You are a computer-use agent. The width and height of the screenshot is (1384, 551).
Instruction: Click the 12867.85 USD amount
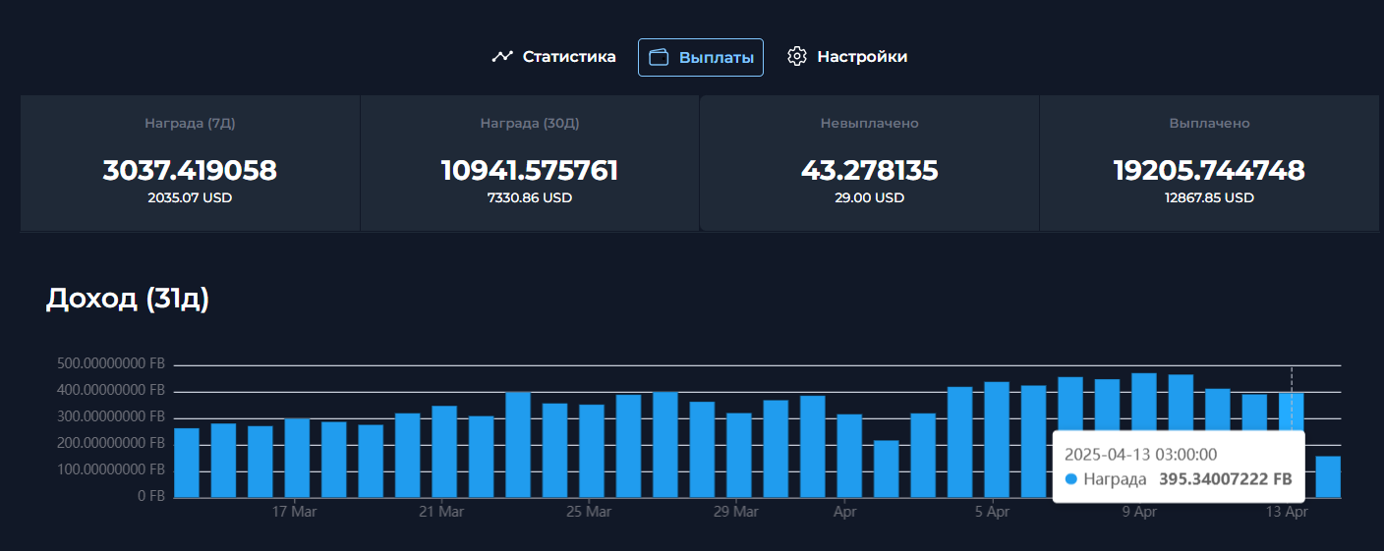point(1209,197)
